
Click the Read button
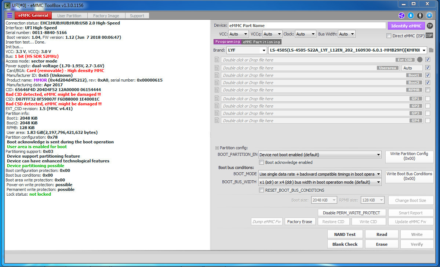click(382, 234)
